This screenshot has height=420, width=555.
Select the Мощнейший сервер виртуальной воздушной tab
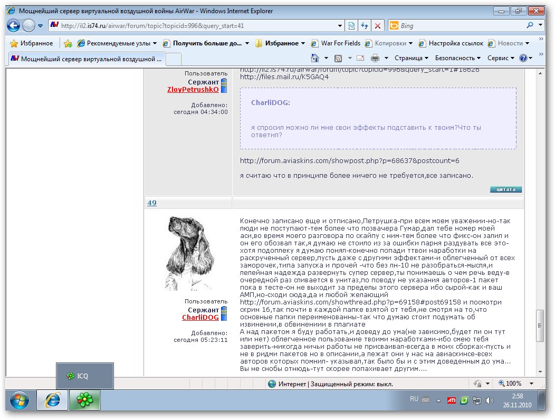pyautogui.click(x=87, y=59)
